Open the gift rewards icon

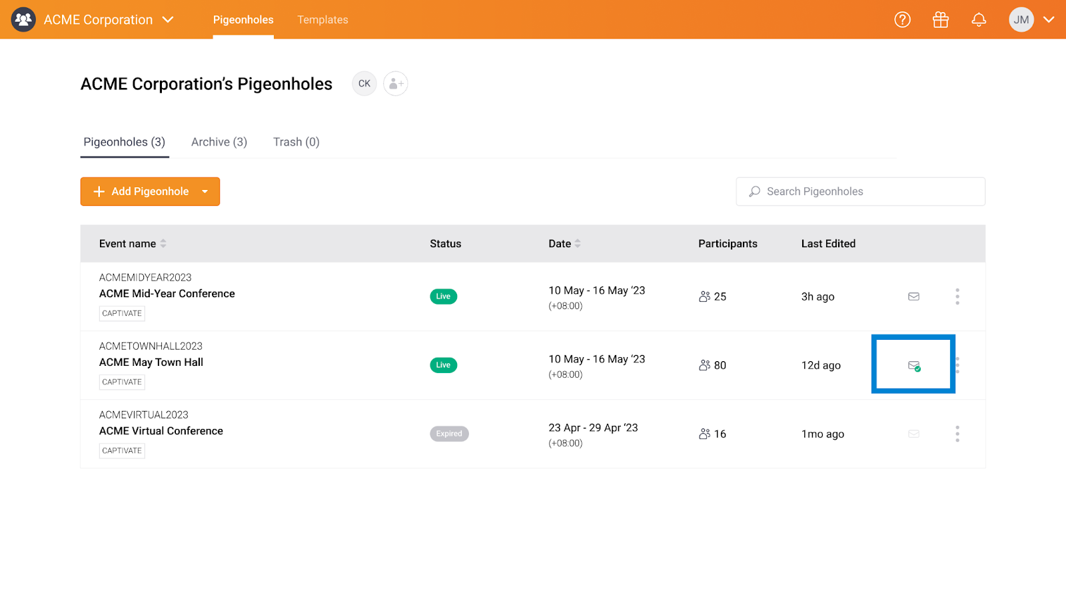click(940, 20)
